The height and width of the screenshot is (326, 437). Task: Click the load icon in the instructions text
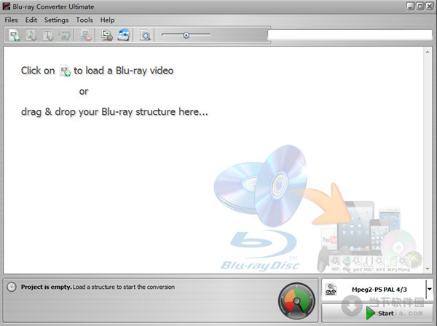(66, 71)
